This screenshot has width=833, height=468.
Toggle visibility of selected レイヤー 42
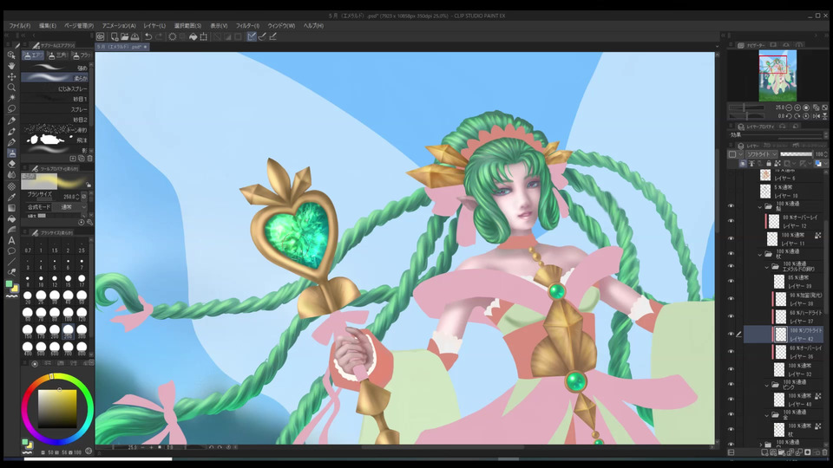pos(731,335)
